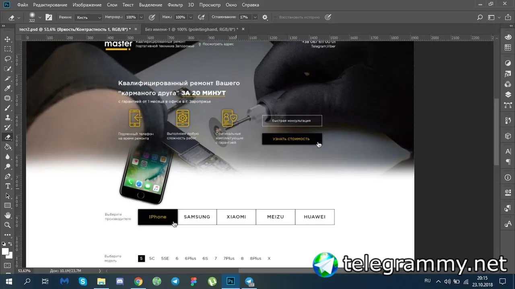The height and width of the screenshot is (289, 515).
Task: Select the Pen tool
Action: (x=8, y=177)
